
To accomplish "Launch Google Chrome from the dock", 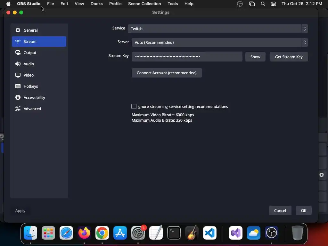I will tap(102, 233).
